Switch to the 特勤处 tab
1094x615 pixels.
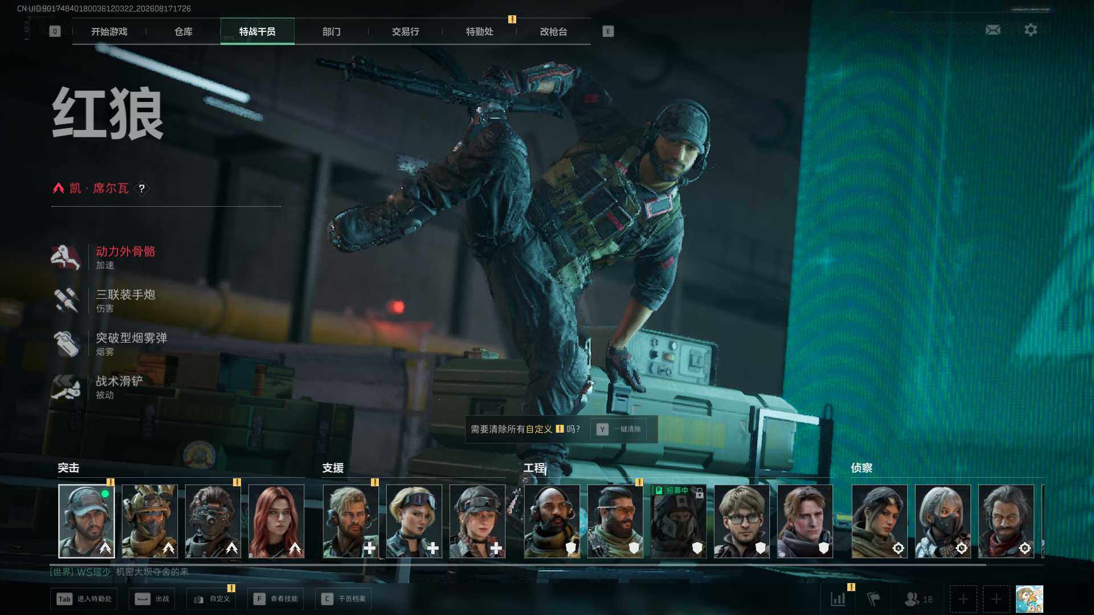(x=480, y=31)
